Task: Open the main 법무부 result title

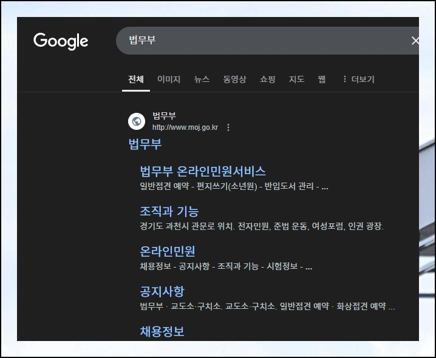Action: coord(145,144)
